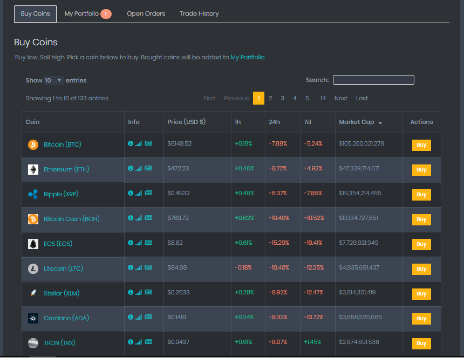Click the Ripple blue logo icon
This screenshot has width=464, height=358.
[x=33, y=195]
